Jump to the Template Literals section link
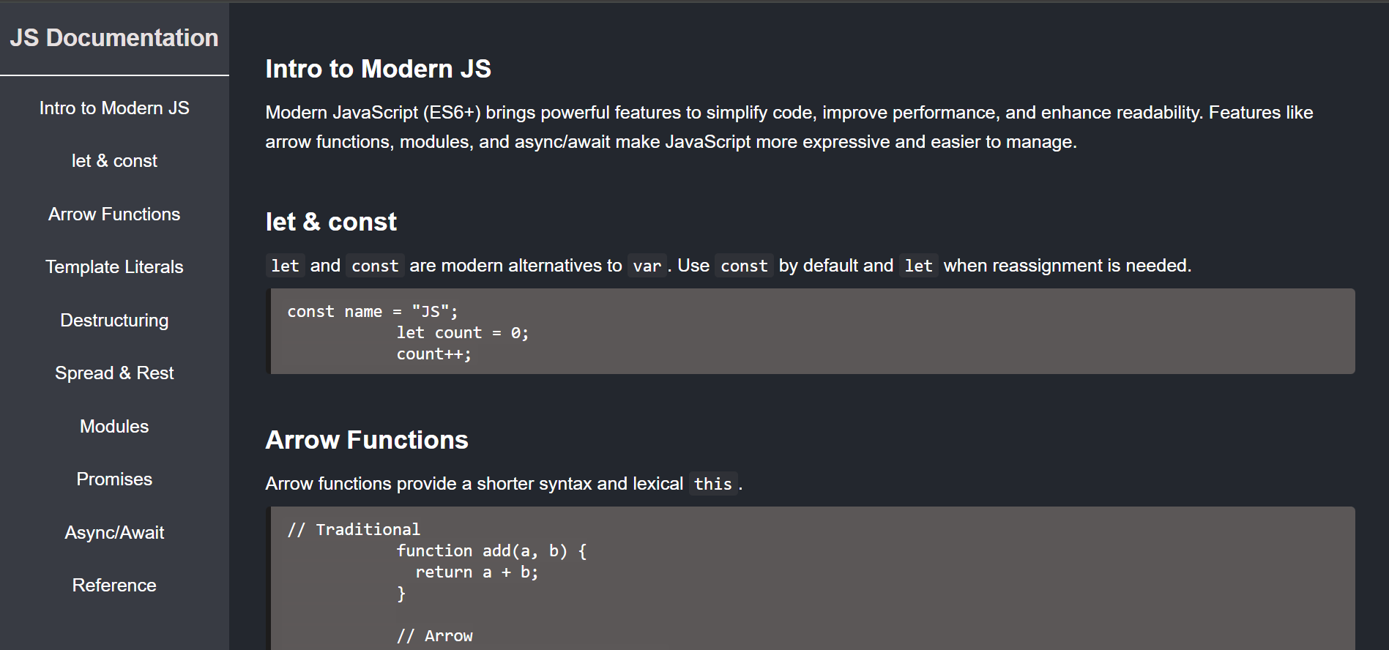 (114, 267)
